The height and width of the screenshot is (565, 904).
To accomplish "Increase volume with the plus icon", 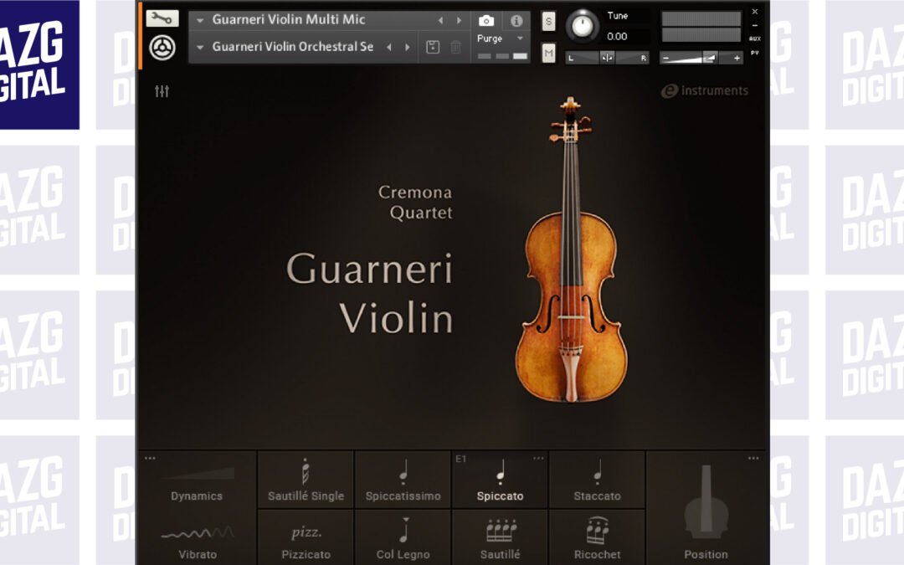I will pos(737,58).
